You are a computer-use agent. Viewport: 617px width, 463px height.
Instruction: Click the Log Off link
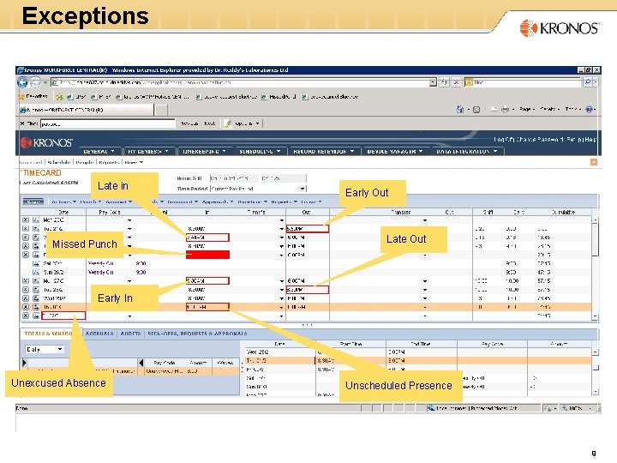(504, 139)
